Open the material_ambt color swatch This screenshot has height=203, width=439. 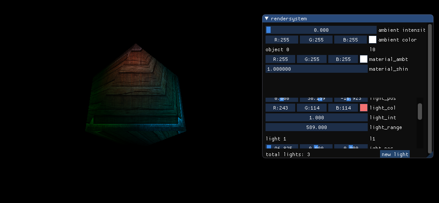point(364,59)
